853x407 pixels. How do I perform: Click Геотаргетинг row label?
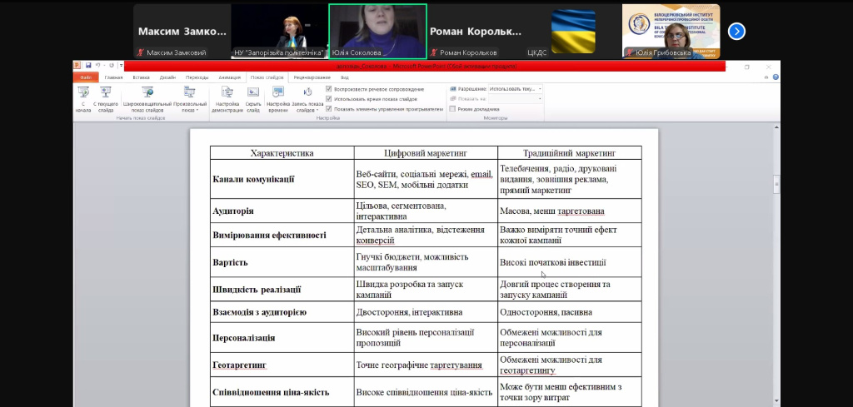coord(239,365)
